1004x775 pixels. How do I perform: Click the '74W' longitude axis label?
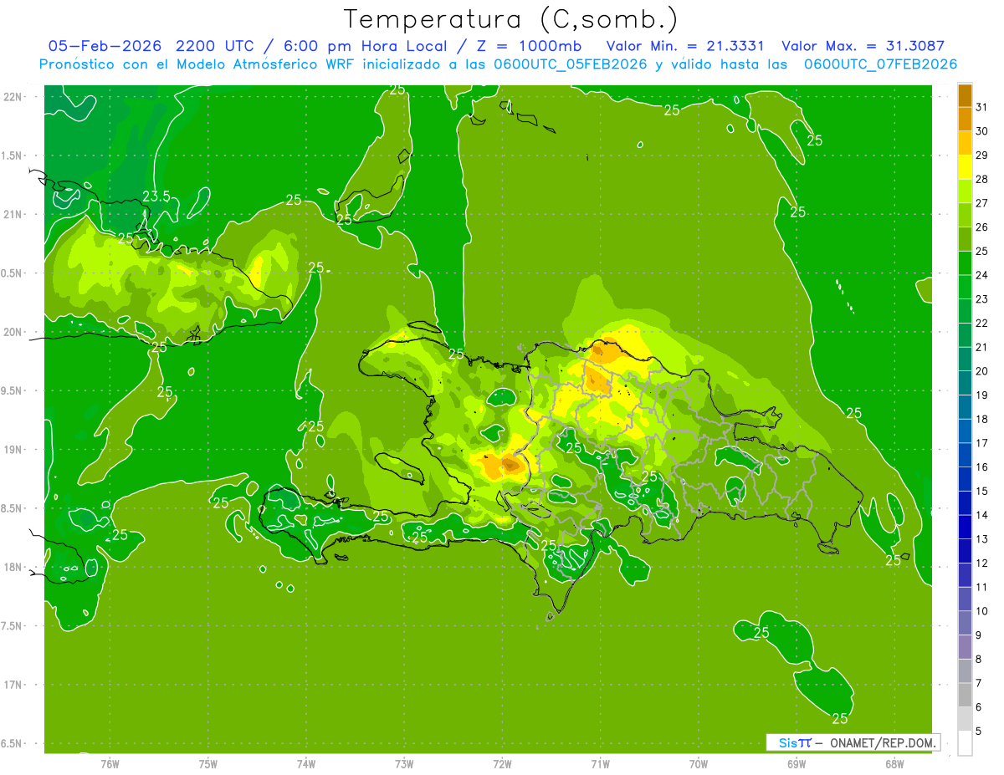(x=306, y=764)
